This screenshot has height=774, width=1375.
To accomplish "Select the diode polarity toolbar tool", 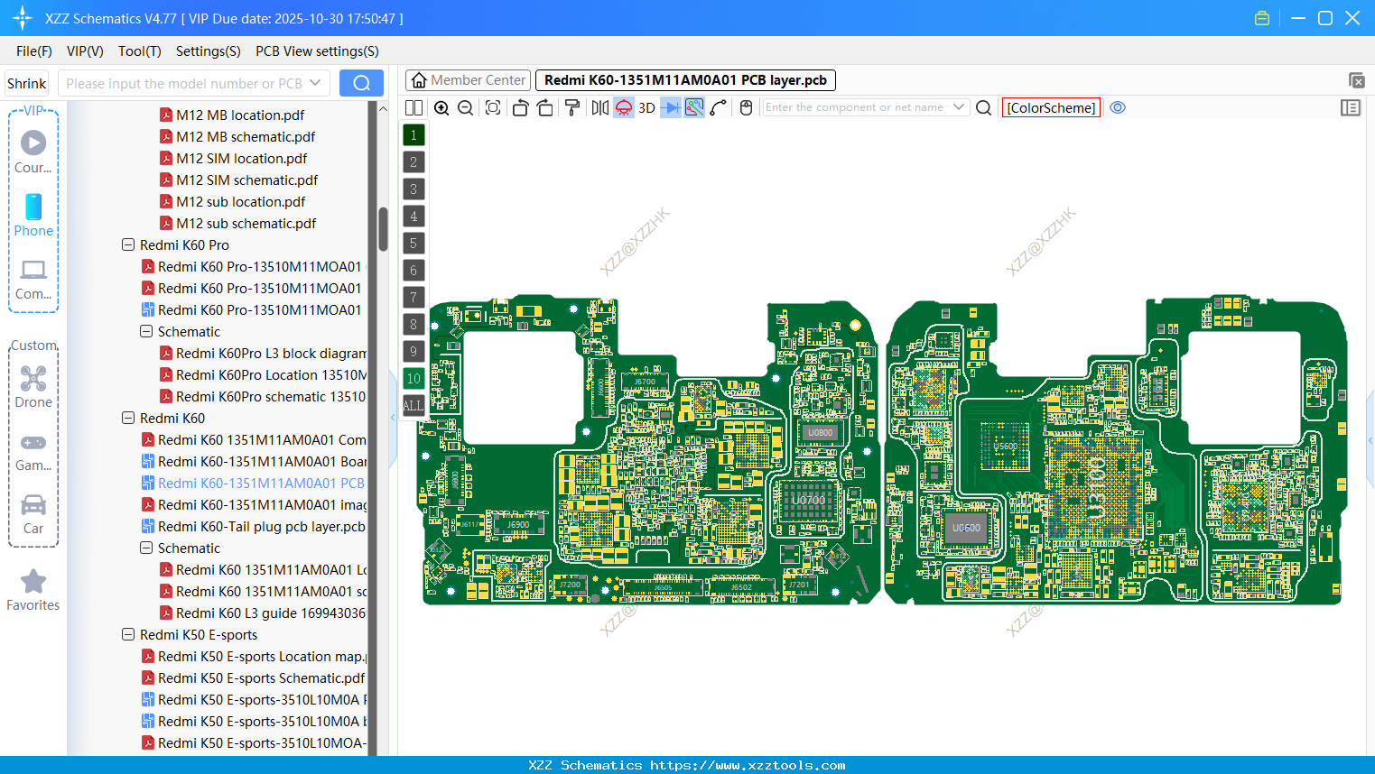I will (669, 107).
